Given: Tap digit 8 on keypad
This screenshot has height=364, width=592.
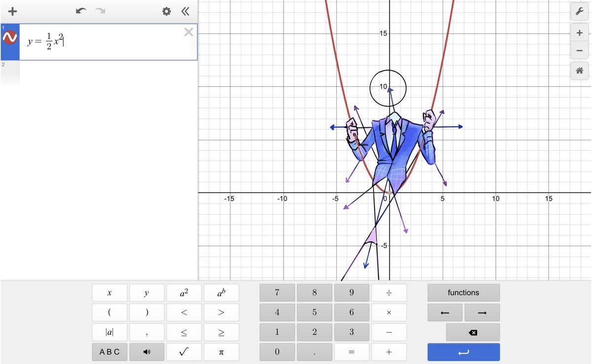Looking at the screenshot, I should (314, 293).
